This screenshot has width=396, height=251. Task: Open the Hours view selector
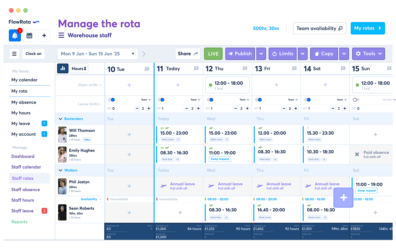coord(79,69)
